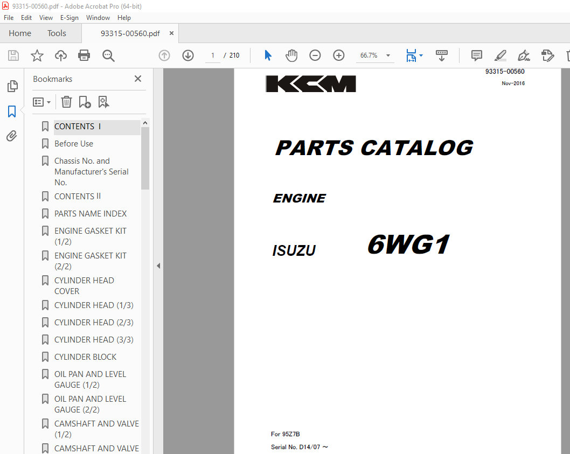Select ENGINE GASKET KIT (2/2) bookmark
570x454 pixels.
(x=90, y=261)
